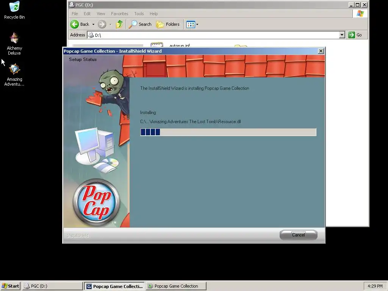
Task: Click the Go button next to Address
Action: [355, 35]
